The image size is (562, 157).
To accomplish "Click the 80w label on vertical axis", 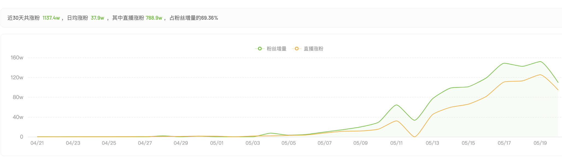I will pyautogui.click(x=18, y=97).
